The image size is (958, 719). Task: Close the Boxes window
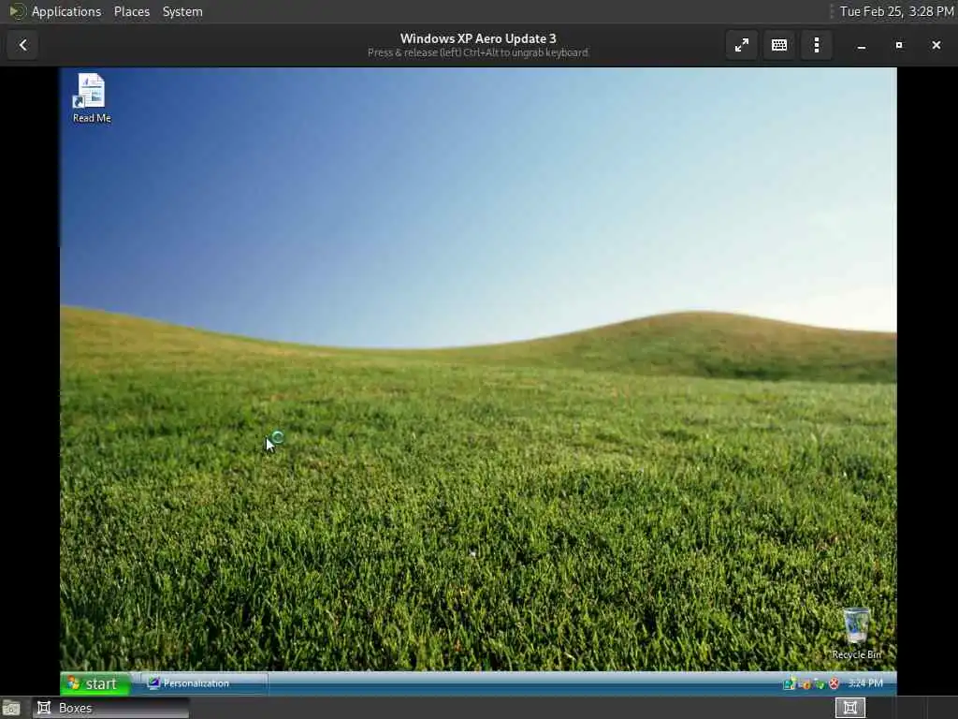(936, 45)
